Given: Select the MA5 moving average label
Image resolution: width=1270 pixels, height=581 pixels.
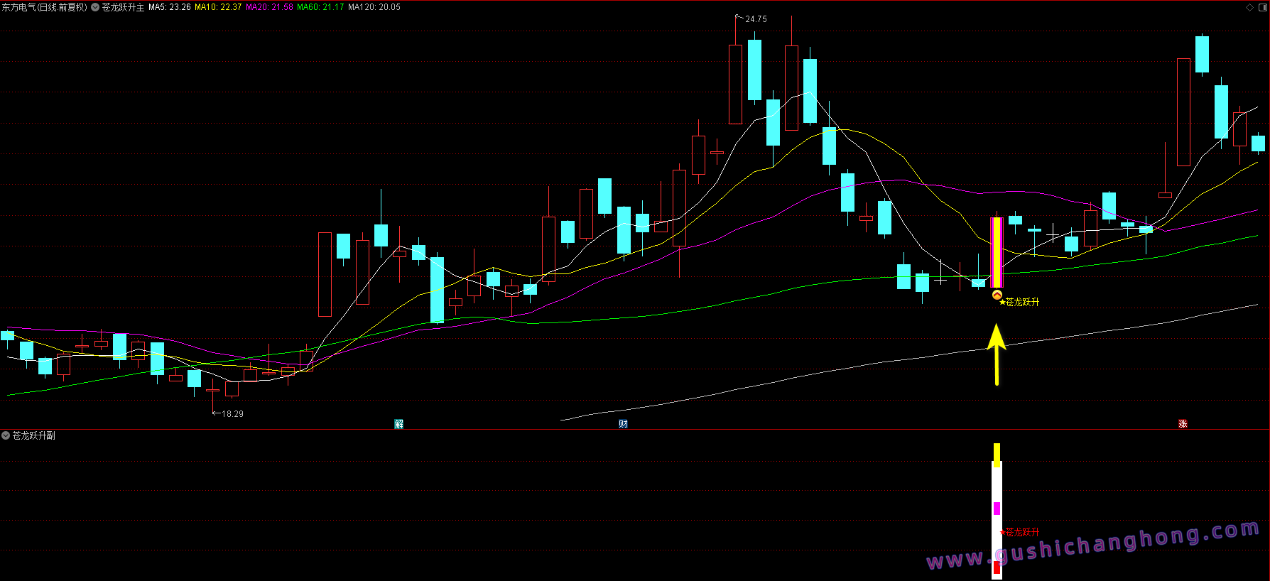Looking at the screenshot, I should point(169,7).
